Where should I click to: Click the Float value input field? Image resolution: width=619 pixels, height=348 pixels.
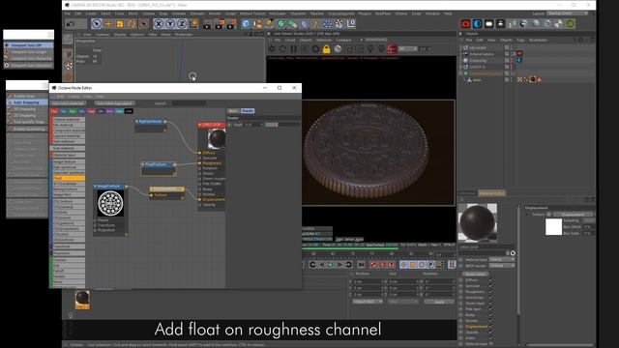pyautogui.click(x=252, y=125)
